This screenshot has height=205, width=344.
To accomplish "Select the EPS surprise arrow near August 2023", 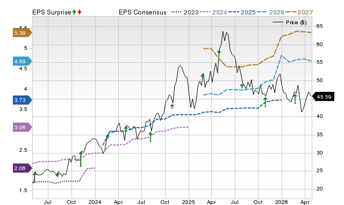I will (x=58, y=174).
